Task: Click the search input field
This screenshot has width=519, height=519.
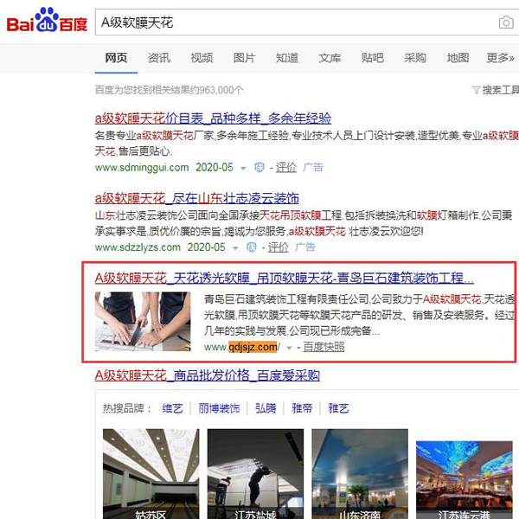Action: [x=295, y=22]
